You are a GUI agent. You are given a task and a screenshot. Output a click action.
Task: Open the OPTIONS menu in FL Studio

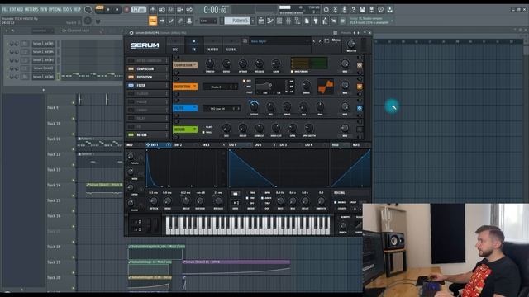point(55,9)
